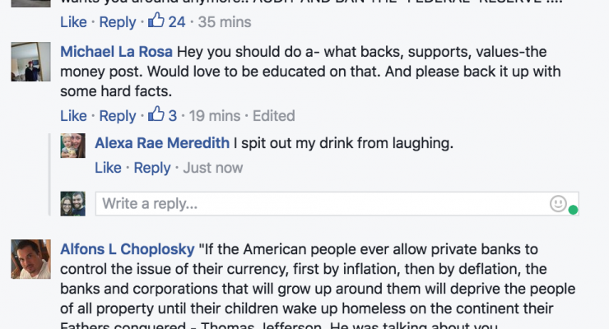Open Alexa Rae Meredith's profile name link
This screenshot has height=329, width=609.
(162, 143)
